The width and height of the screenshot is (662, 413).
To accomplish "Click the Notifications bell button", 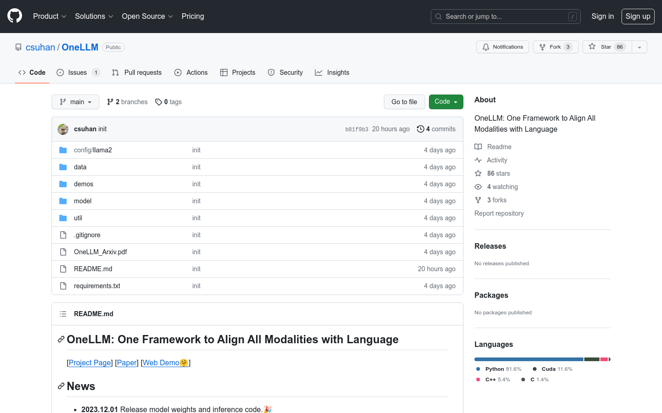I will point(502,47).
